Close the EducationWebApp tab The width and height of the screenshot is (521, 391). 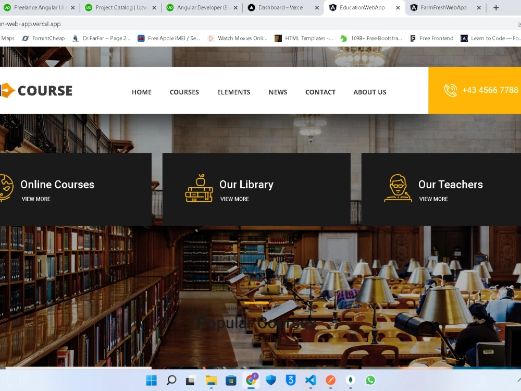click(x=398, y=8)
